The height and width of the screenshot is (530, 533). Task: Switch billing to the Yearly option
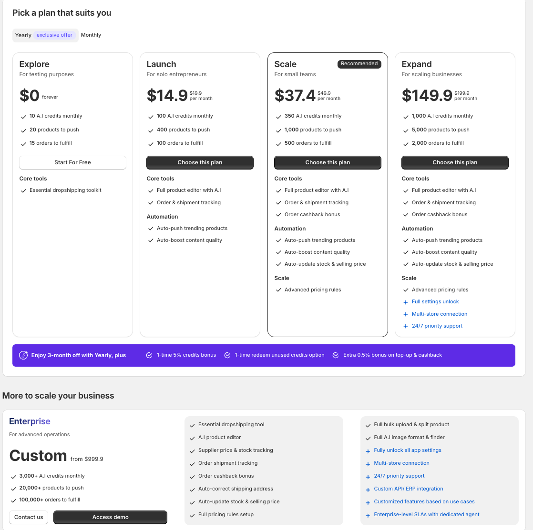(23, 35)
